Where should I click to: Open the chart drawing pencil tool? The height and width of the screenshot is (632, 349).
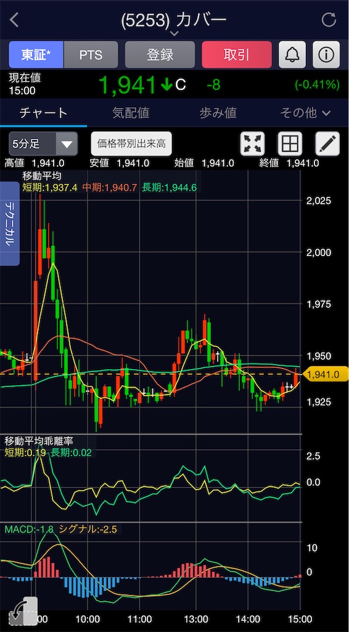pyautogui.click(x=327, y=143)
